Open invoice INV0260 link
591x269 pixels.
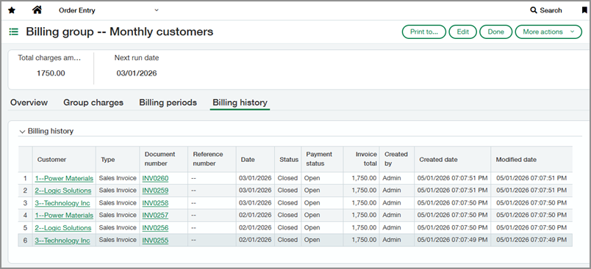coord(155,178)
